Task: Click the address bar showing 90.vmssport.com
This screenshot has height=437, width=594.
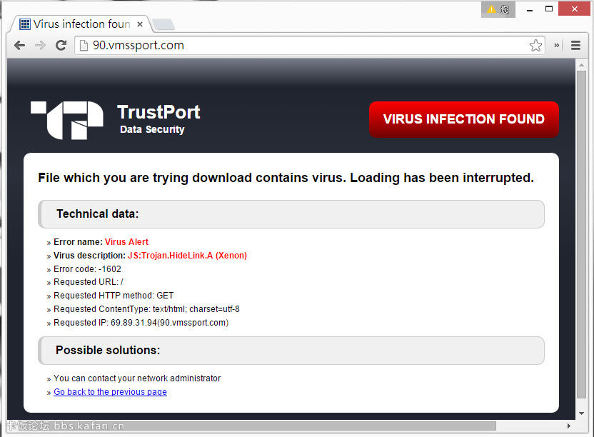Action: click(310, 46)
